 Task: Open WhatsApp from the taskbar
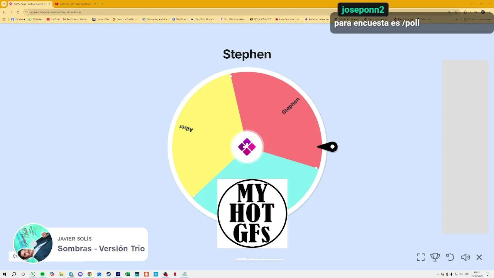[x=33, y=274]
